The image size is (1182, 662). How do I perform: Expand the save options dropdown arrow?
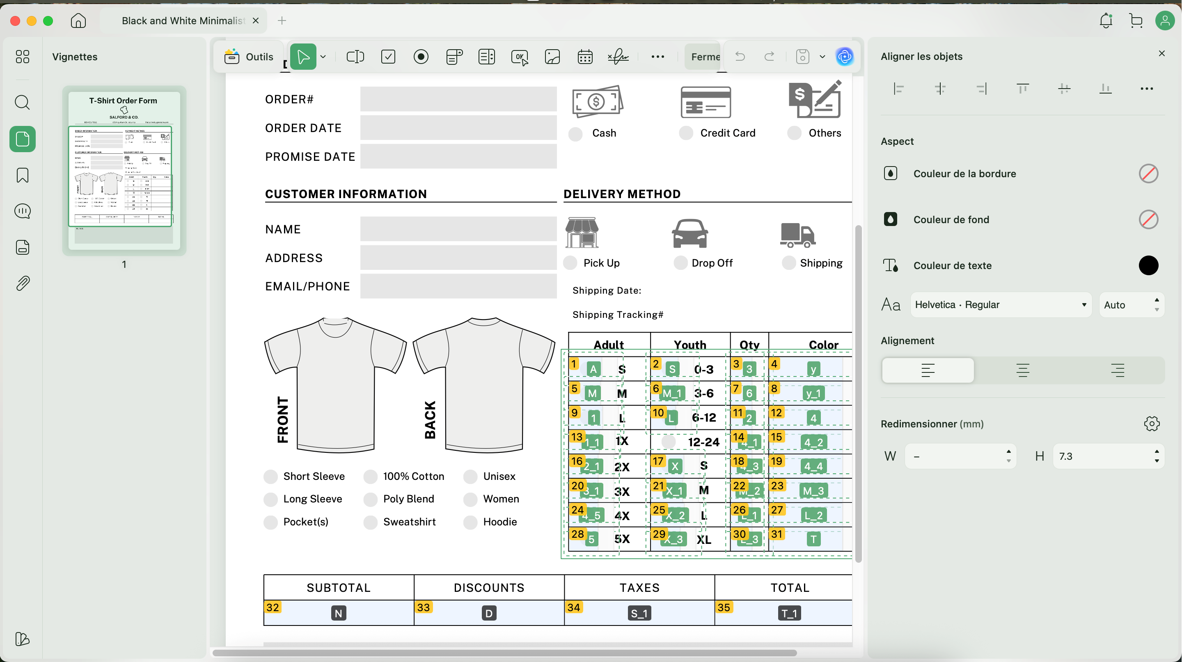[822, 57]
